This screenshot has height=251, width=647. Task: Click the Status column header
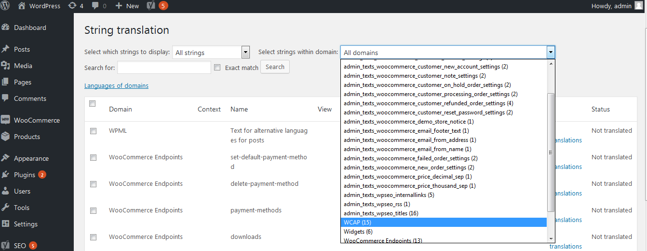tap(601, 109)
